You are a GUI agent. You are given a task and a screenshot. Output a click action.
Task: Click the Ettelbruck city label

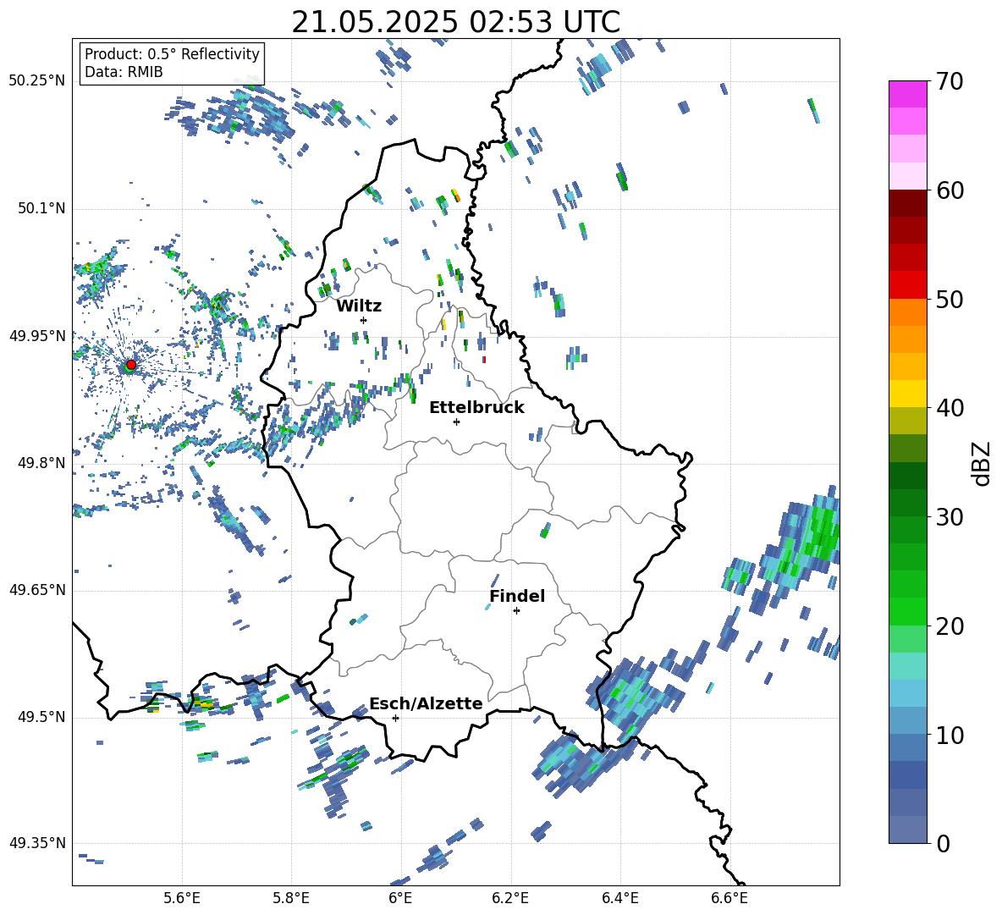476,408
